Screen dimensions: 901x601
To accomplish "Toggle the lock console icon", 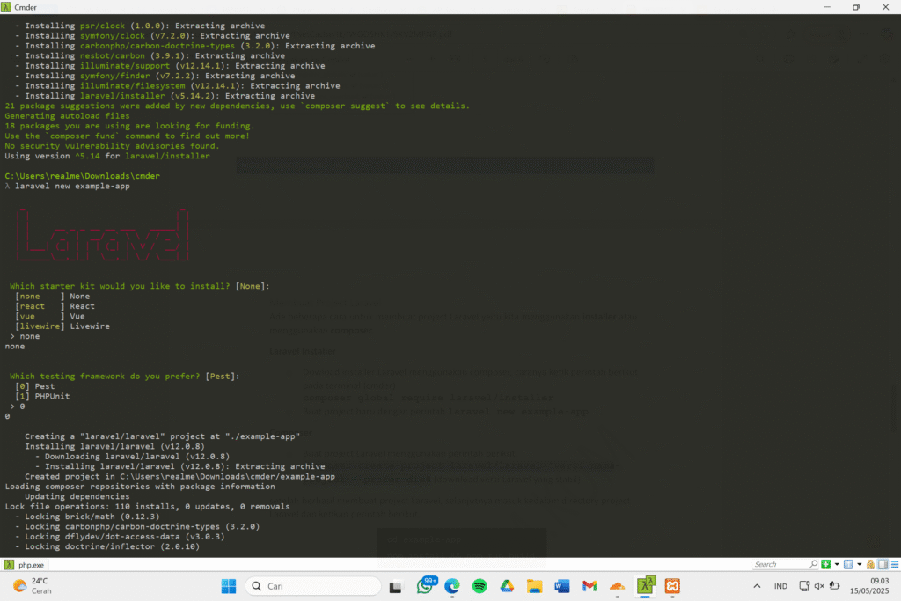I will (x=869, y=564).
